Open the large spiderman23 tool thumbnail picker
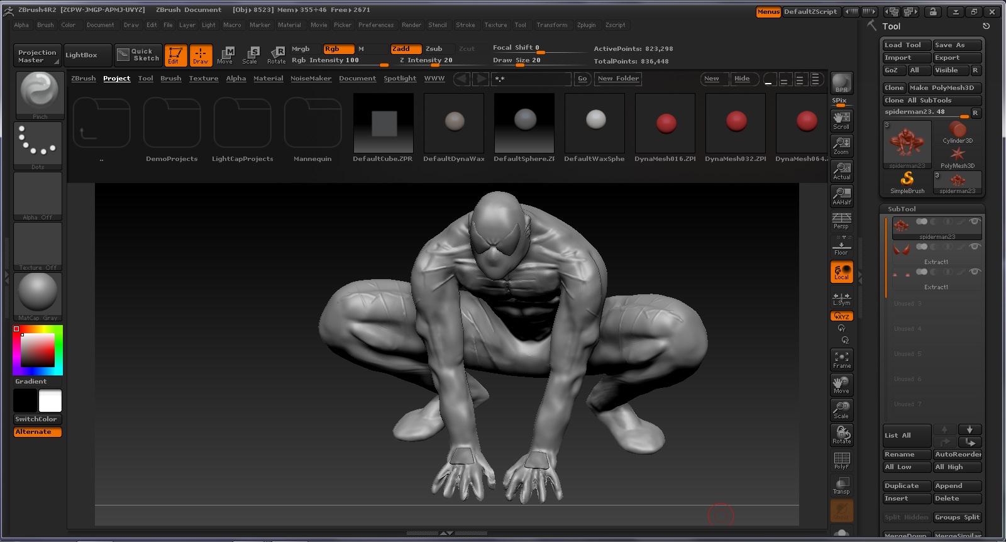The height and width of the screenshot is (542, 1006). (x=907, y=145)
